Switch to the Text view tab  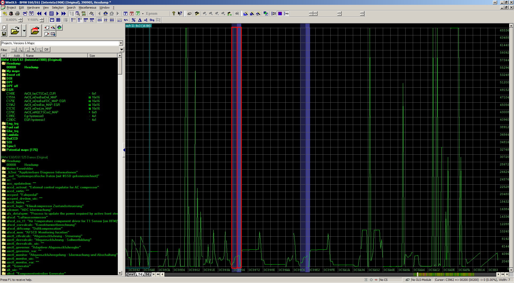click(x=131, y=274)
